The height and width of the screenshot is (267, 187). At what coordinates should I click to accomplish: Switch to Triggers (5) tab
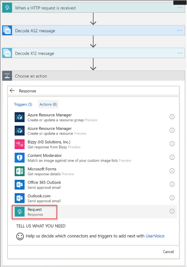coord(23,105)
